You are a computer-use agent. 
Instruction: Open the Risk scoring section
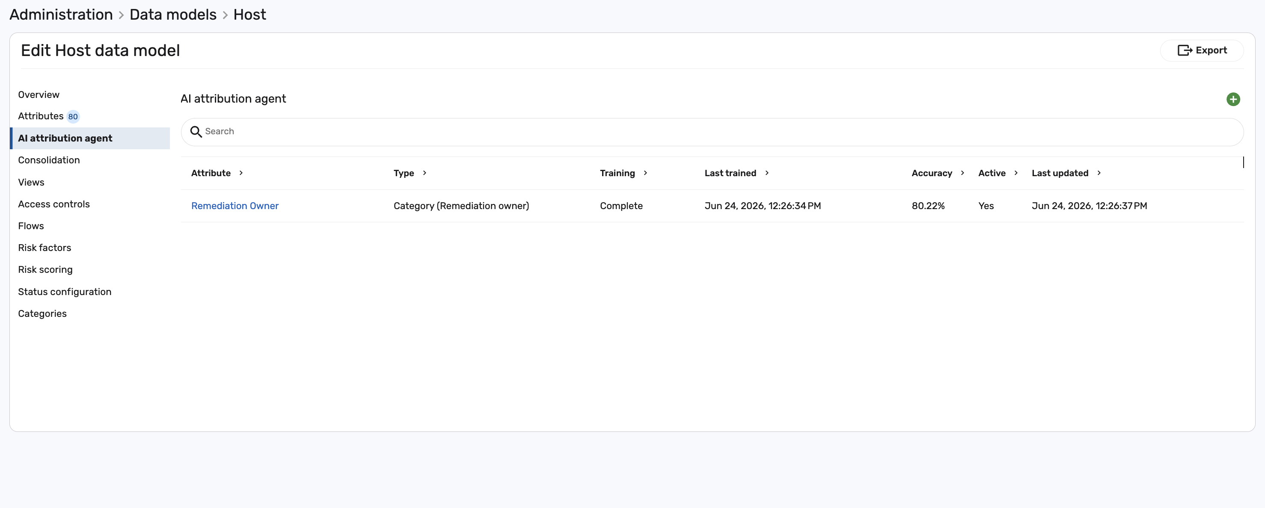(45, 269)
